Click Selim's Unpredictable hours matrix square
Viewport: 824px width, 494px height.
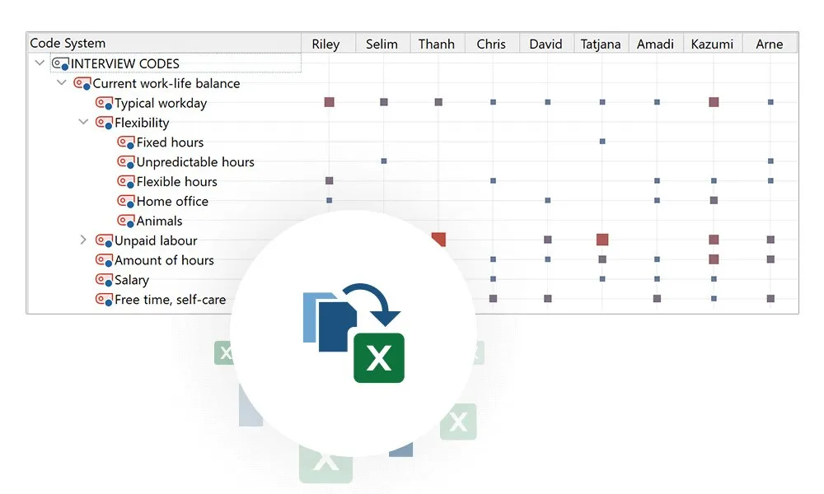point(384,161)
